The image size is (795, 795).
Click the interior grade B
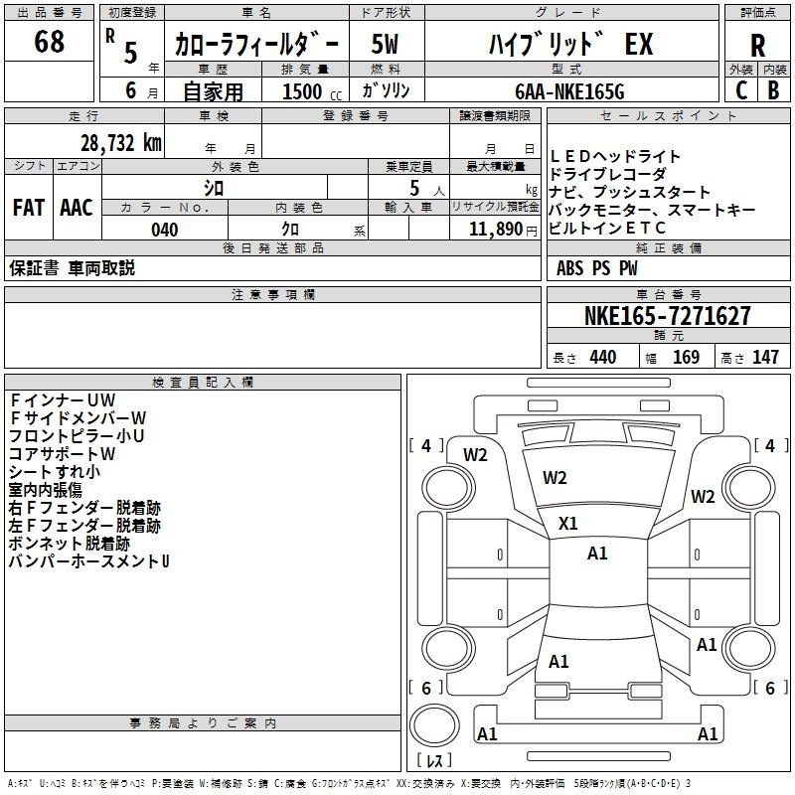pyautogui.click(x=774, y=89)
